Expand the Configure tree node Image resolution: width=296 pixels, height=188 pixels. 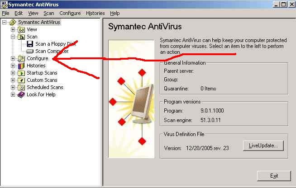point(13,58)
